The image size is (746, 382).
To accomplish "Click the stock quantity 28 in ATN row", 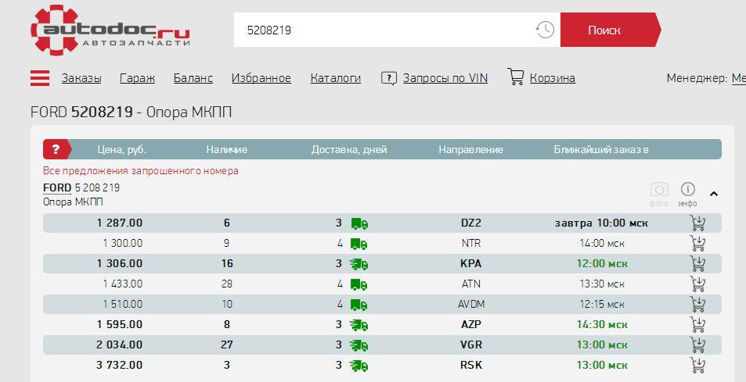I will (226, 284).
